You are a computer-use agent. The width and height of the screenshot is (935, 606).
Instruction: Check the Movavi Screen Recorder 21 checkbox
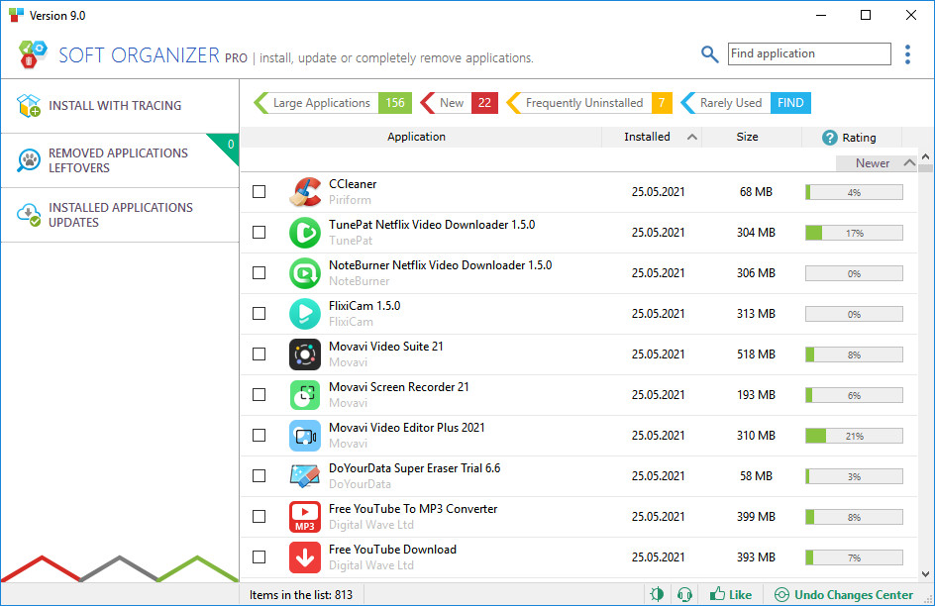coord(259,394)
